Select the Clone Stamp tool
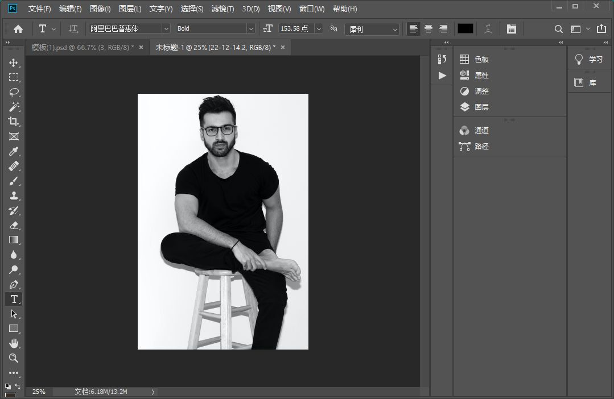The image size is (614, 399). pos(14,196)
